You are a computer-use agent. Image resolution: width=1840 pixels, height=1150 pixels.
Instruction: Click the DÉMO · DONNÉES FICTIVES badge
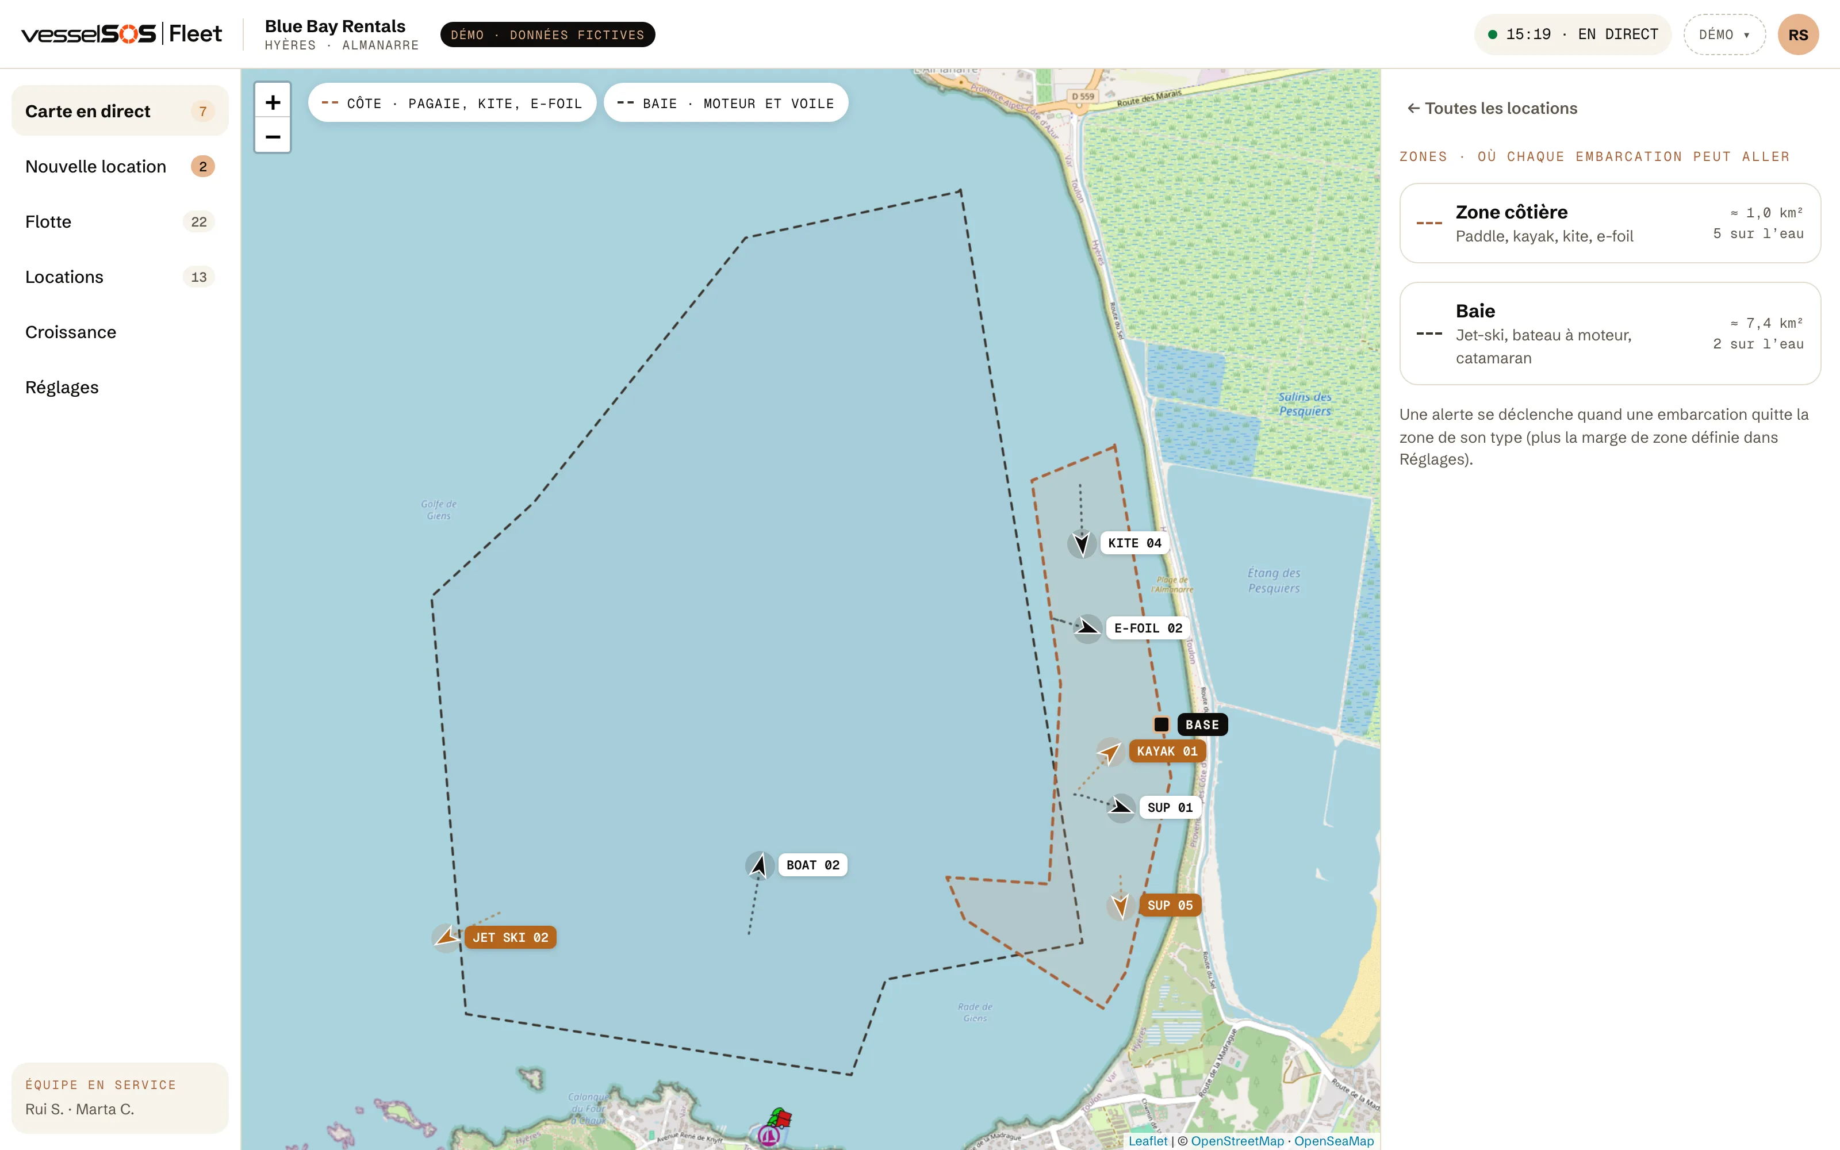(547, 34)
